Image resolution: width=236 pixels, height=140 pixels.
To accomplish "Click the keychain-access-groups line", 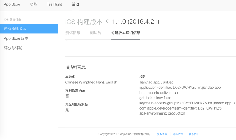I will [x=187, y=103].
